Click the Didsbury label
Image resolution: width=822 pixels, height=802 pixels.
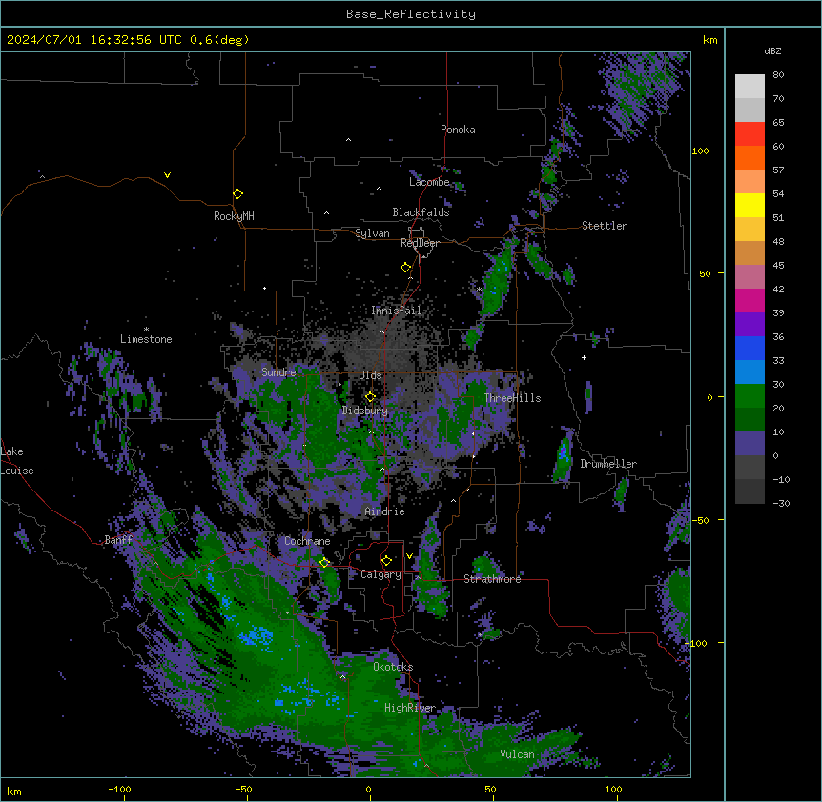(365, 411)
